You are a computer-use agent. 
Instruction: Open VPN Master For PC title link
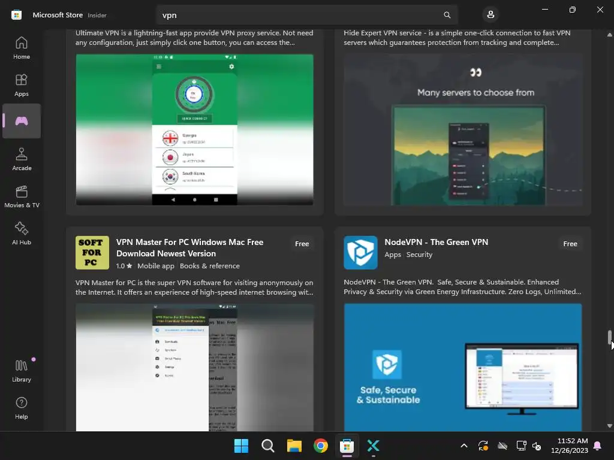[x=189, y=247]
